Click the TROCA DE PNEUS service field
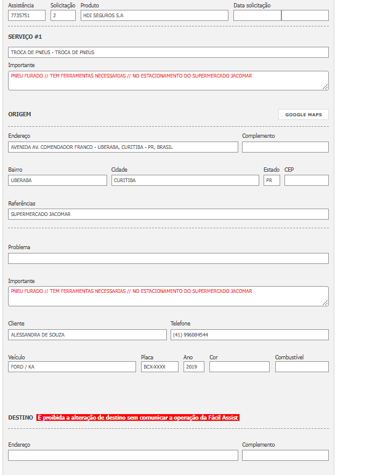The height and width of the screenshot is (475, 375). coord(168,52)
